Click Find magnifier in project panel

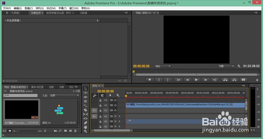coord(60,131)
